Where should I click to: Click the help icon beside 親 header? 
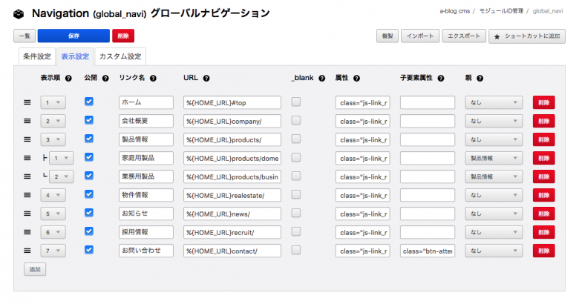[x=480, y=78]
